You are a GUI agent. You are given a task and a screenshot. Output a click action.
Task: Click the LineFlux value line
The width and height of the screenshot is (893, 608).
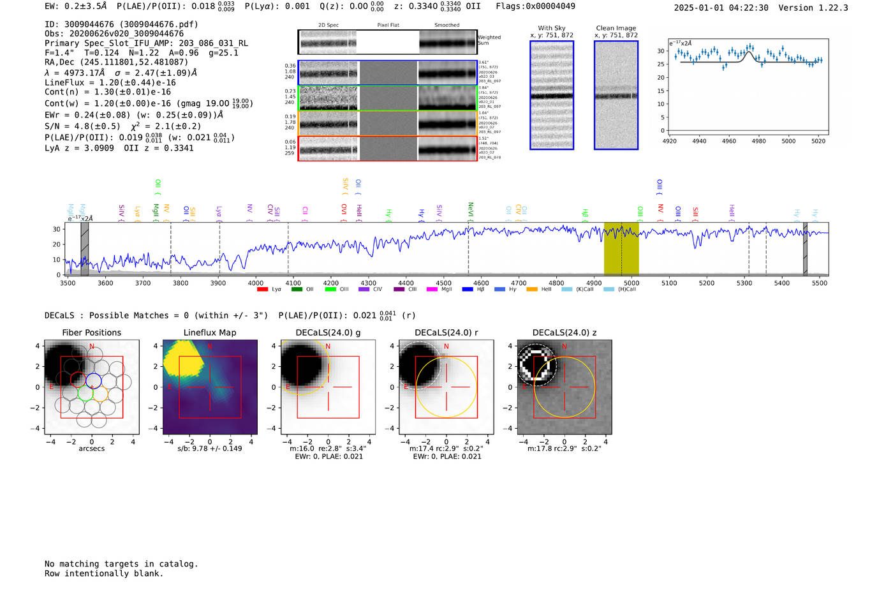(110, 82)
